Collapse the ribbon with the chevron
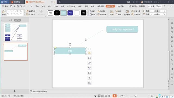This screenshot has height=98, width=174. (172, 6)
